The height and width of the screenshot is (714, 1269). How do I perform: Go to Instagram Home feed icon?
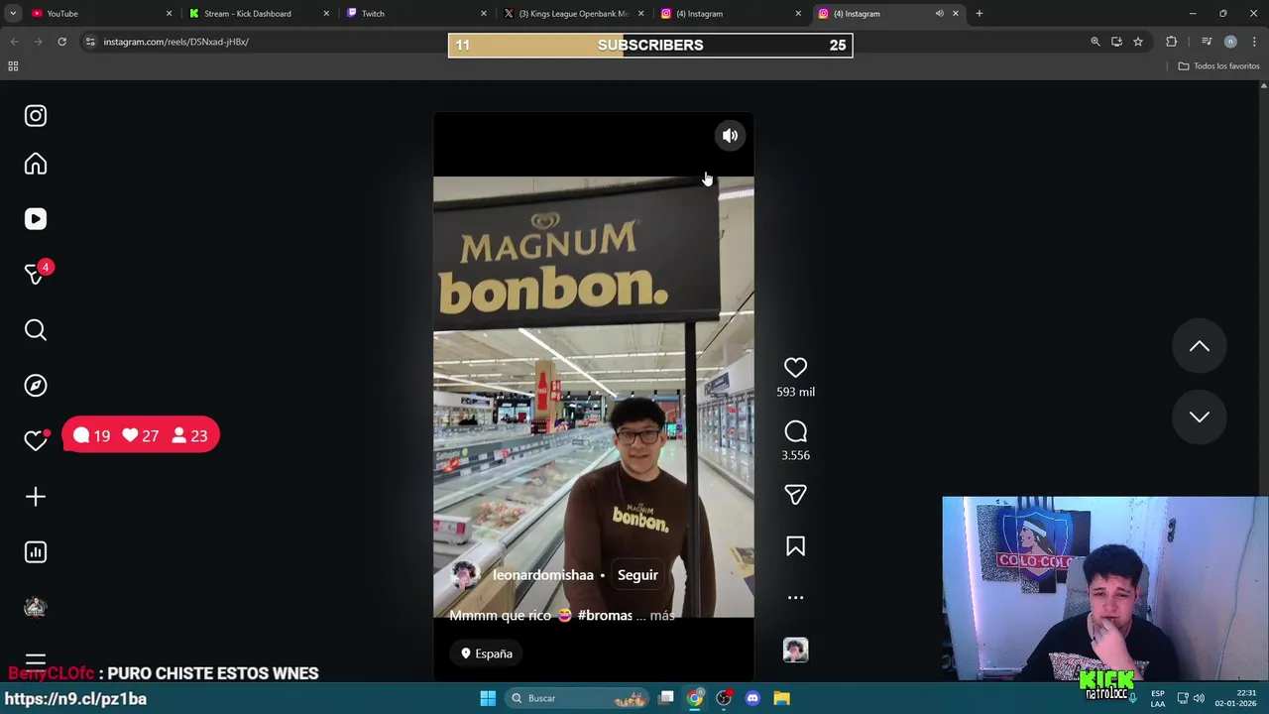pos(36,164)
